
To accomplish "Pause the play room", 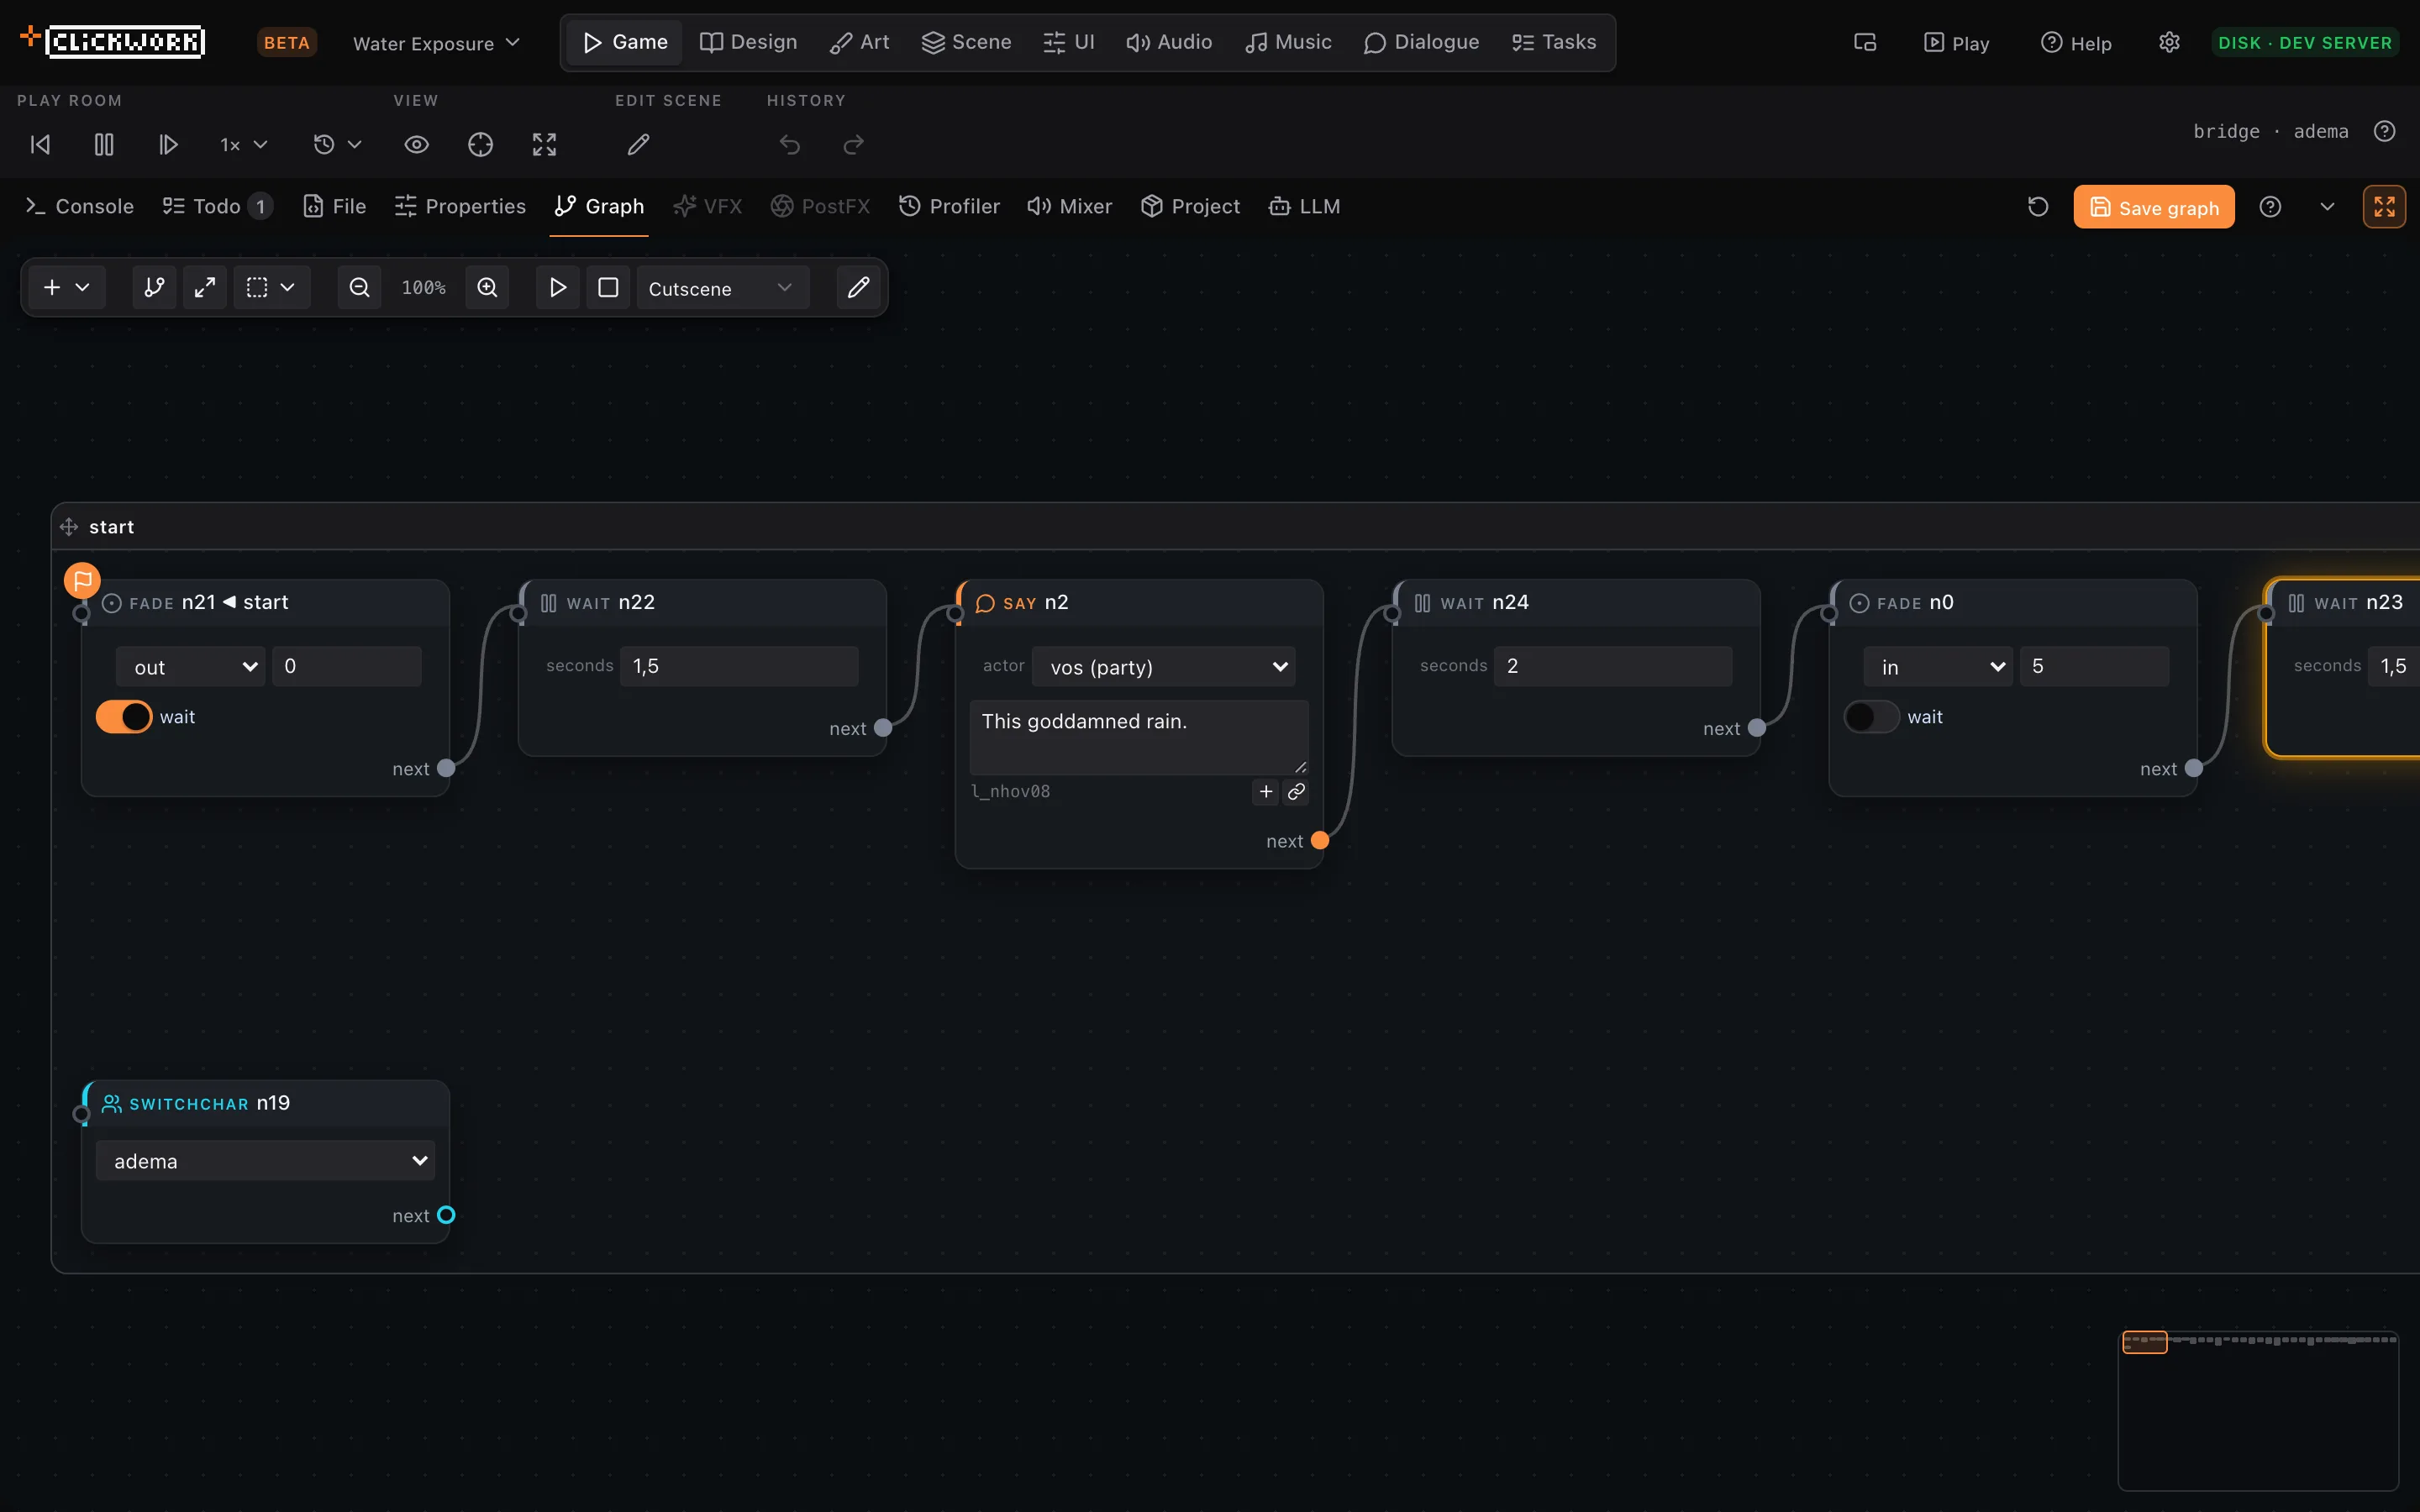I will pos(104,145).
